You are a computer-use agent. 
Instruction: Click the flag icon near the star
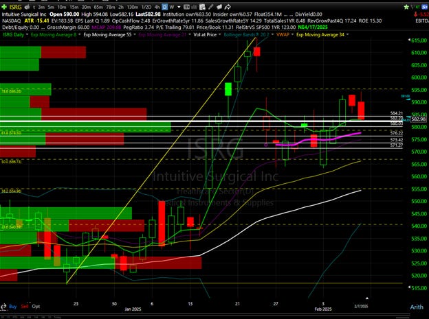click(412, 7)
